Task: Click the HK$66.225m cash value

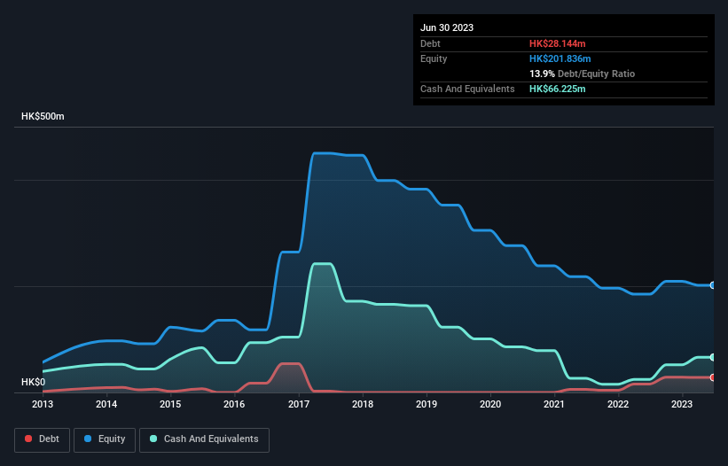Action: 557,89
